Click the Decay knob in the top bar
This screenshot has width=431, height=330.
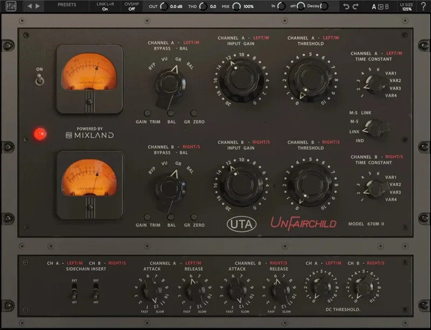[x=324, y=6]
